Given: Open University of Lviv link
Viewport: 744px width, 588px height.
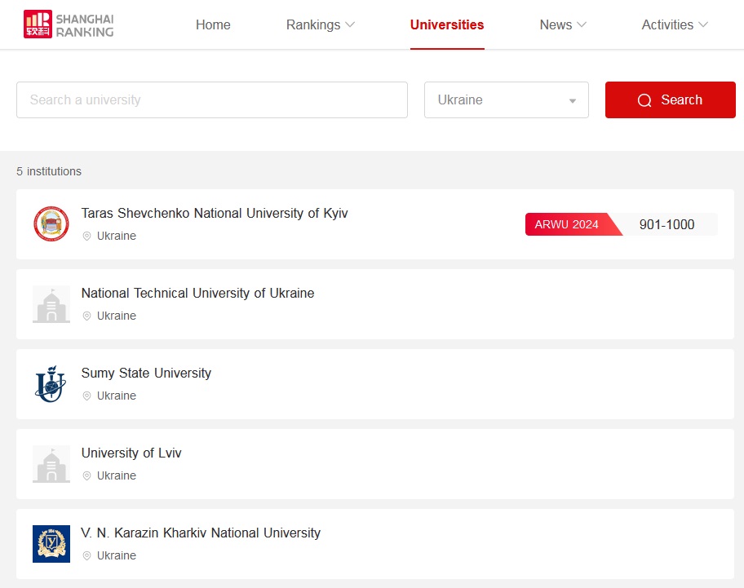Looking at the screenshot, I should 131,453.
